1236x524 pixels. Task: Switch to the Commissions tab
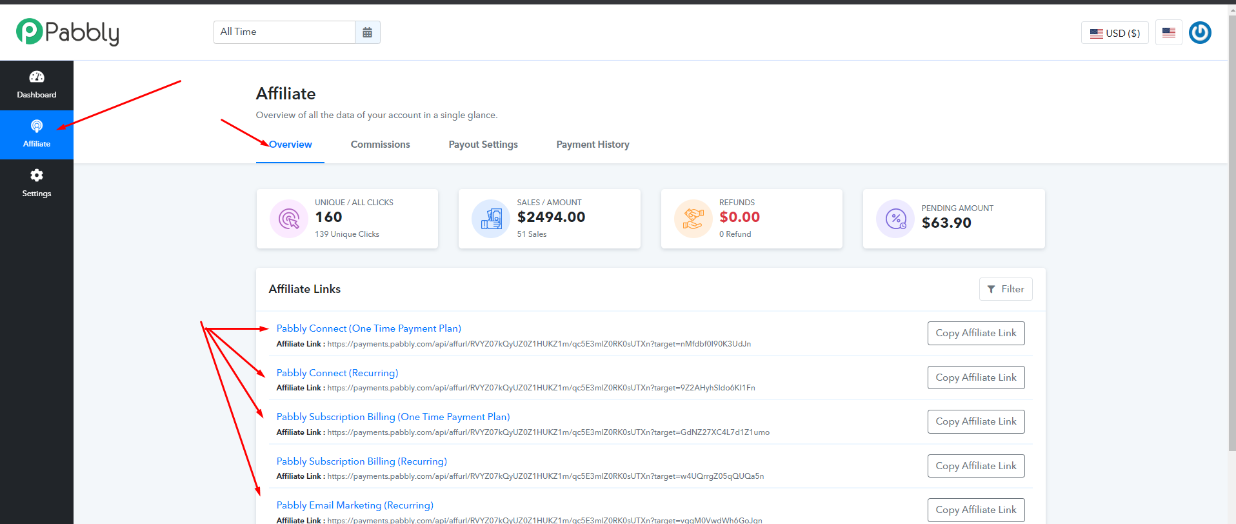coord(380,145)
